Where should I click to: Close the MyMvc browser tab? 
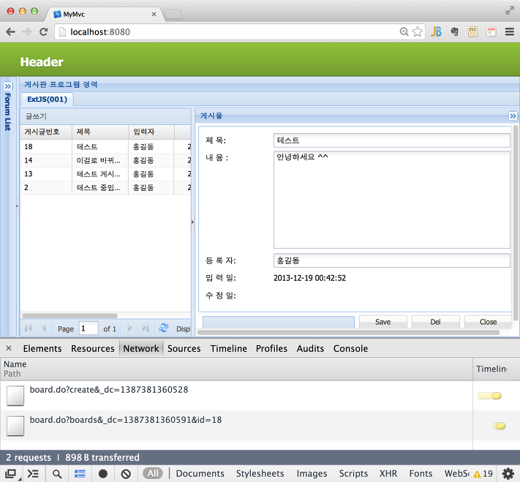pos(154,15)
